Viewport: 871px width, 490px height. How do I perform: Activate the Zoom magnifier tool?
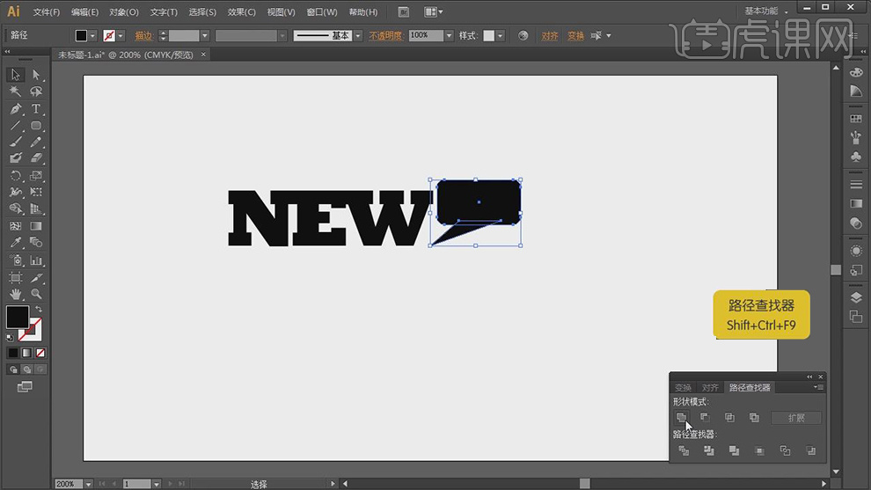pos(36,294)
